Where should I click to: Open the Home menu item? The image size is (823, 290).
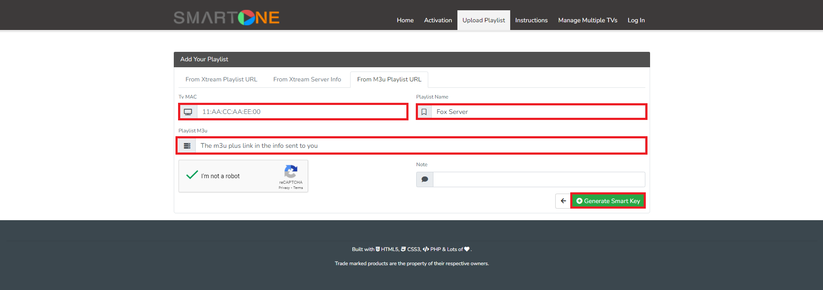click(405, 20)
